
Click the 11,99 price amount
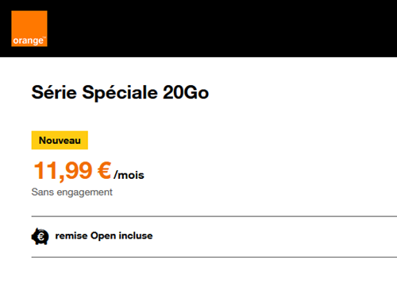tap(63, 171)
